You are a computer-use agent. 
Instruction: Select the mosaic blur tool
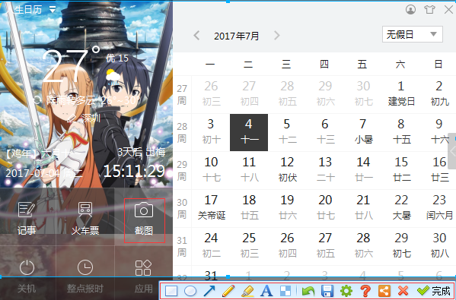285,291
